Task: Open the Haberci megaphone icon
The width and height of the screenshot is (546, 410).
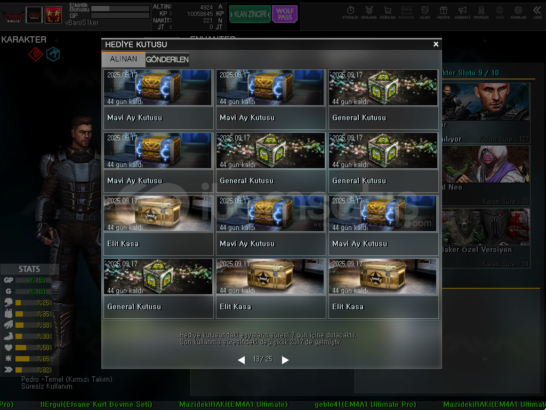Action: 462,11
